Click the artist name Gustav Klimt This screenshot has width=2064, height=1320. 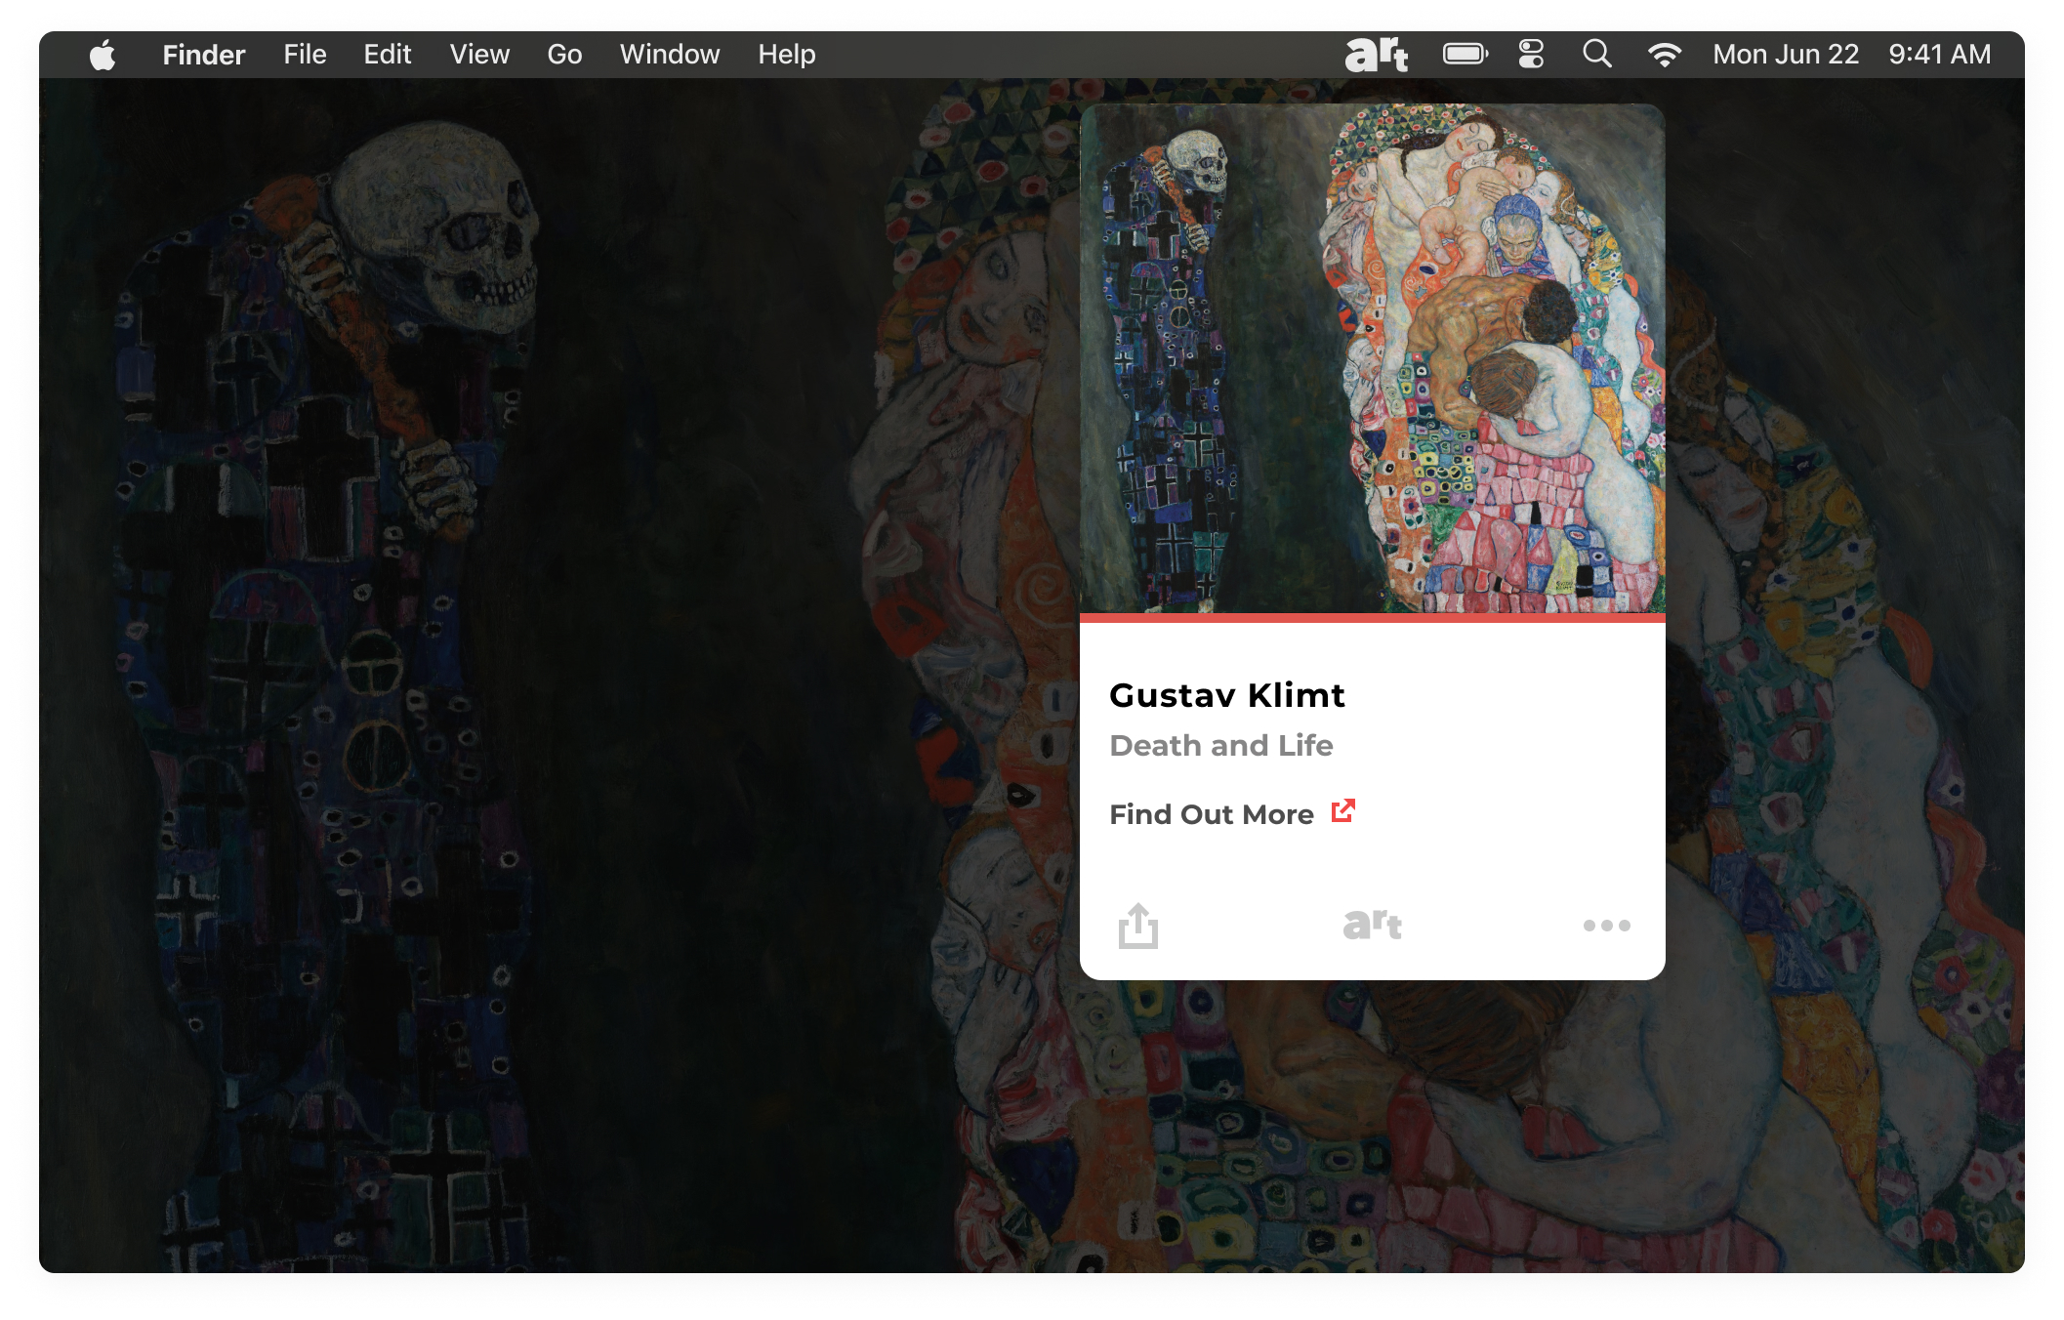[x=1227, y=695]
